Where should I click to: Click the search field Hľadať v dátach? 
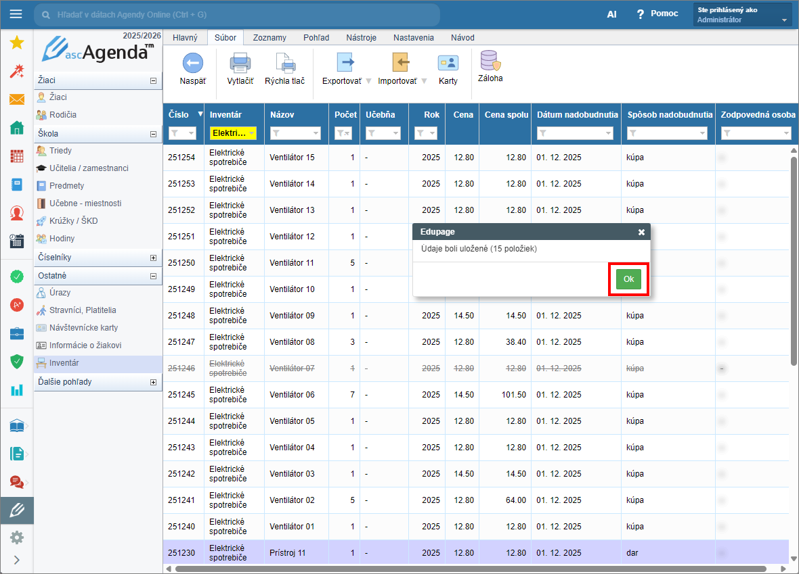click(x=237, y=14)
